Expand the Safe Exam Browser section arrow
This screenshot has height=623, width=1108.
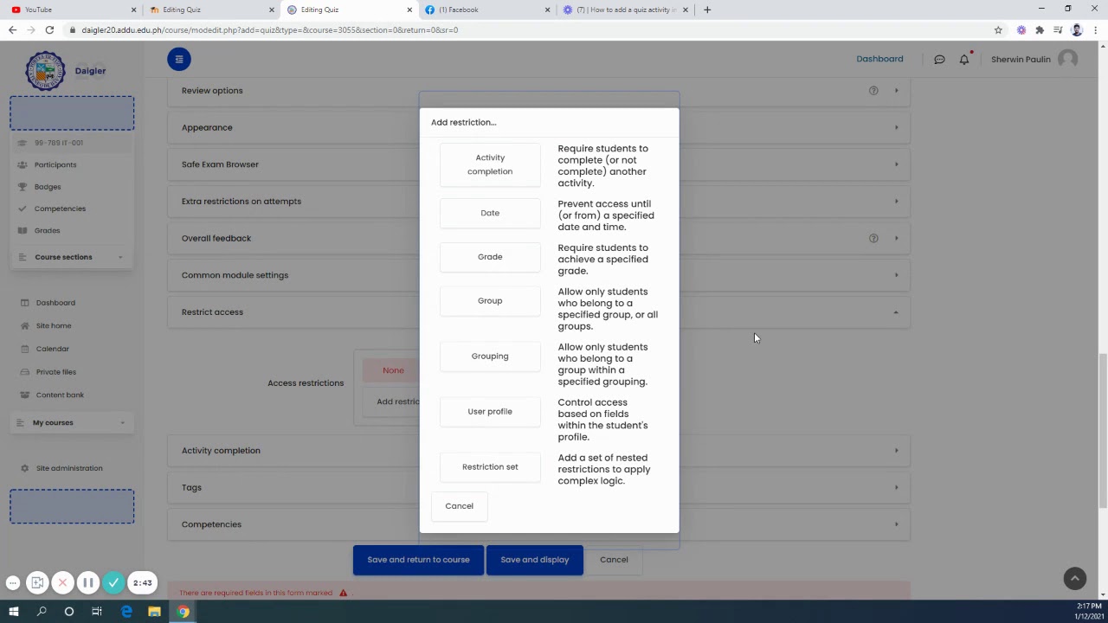[896, 164]
